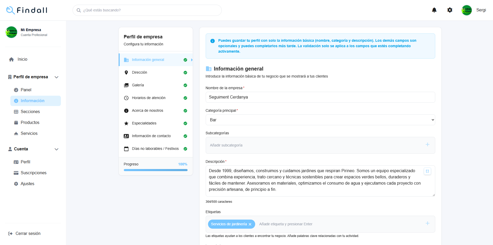Click the checkmark beside Información general
493x245 pixels.
pyautogui.click(x=185, y=60)
